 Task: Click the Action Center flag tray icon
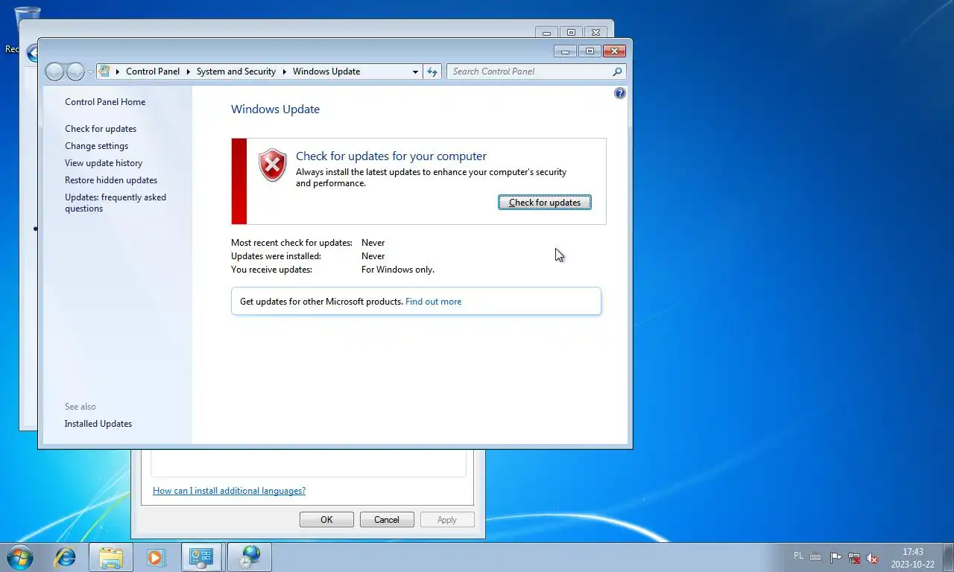(835, 557)
